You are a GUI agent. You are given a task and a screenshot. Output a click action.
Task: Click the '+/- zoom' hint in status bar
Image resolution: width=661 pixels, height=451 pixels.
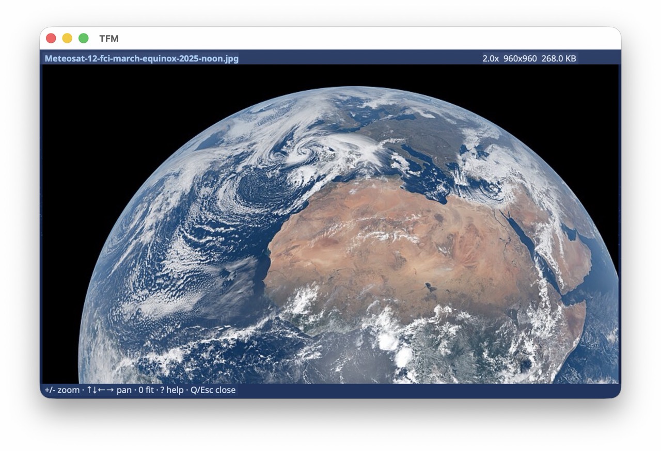pyautogui.click(x=62, y=390)
